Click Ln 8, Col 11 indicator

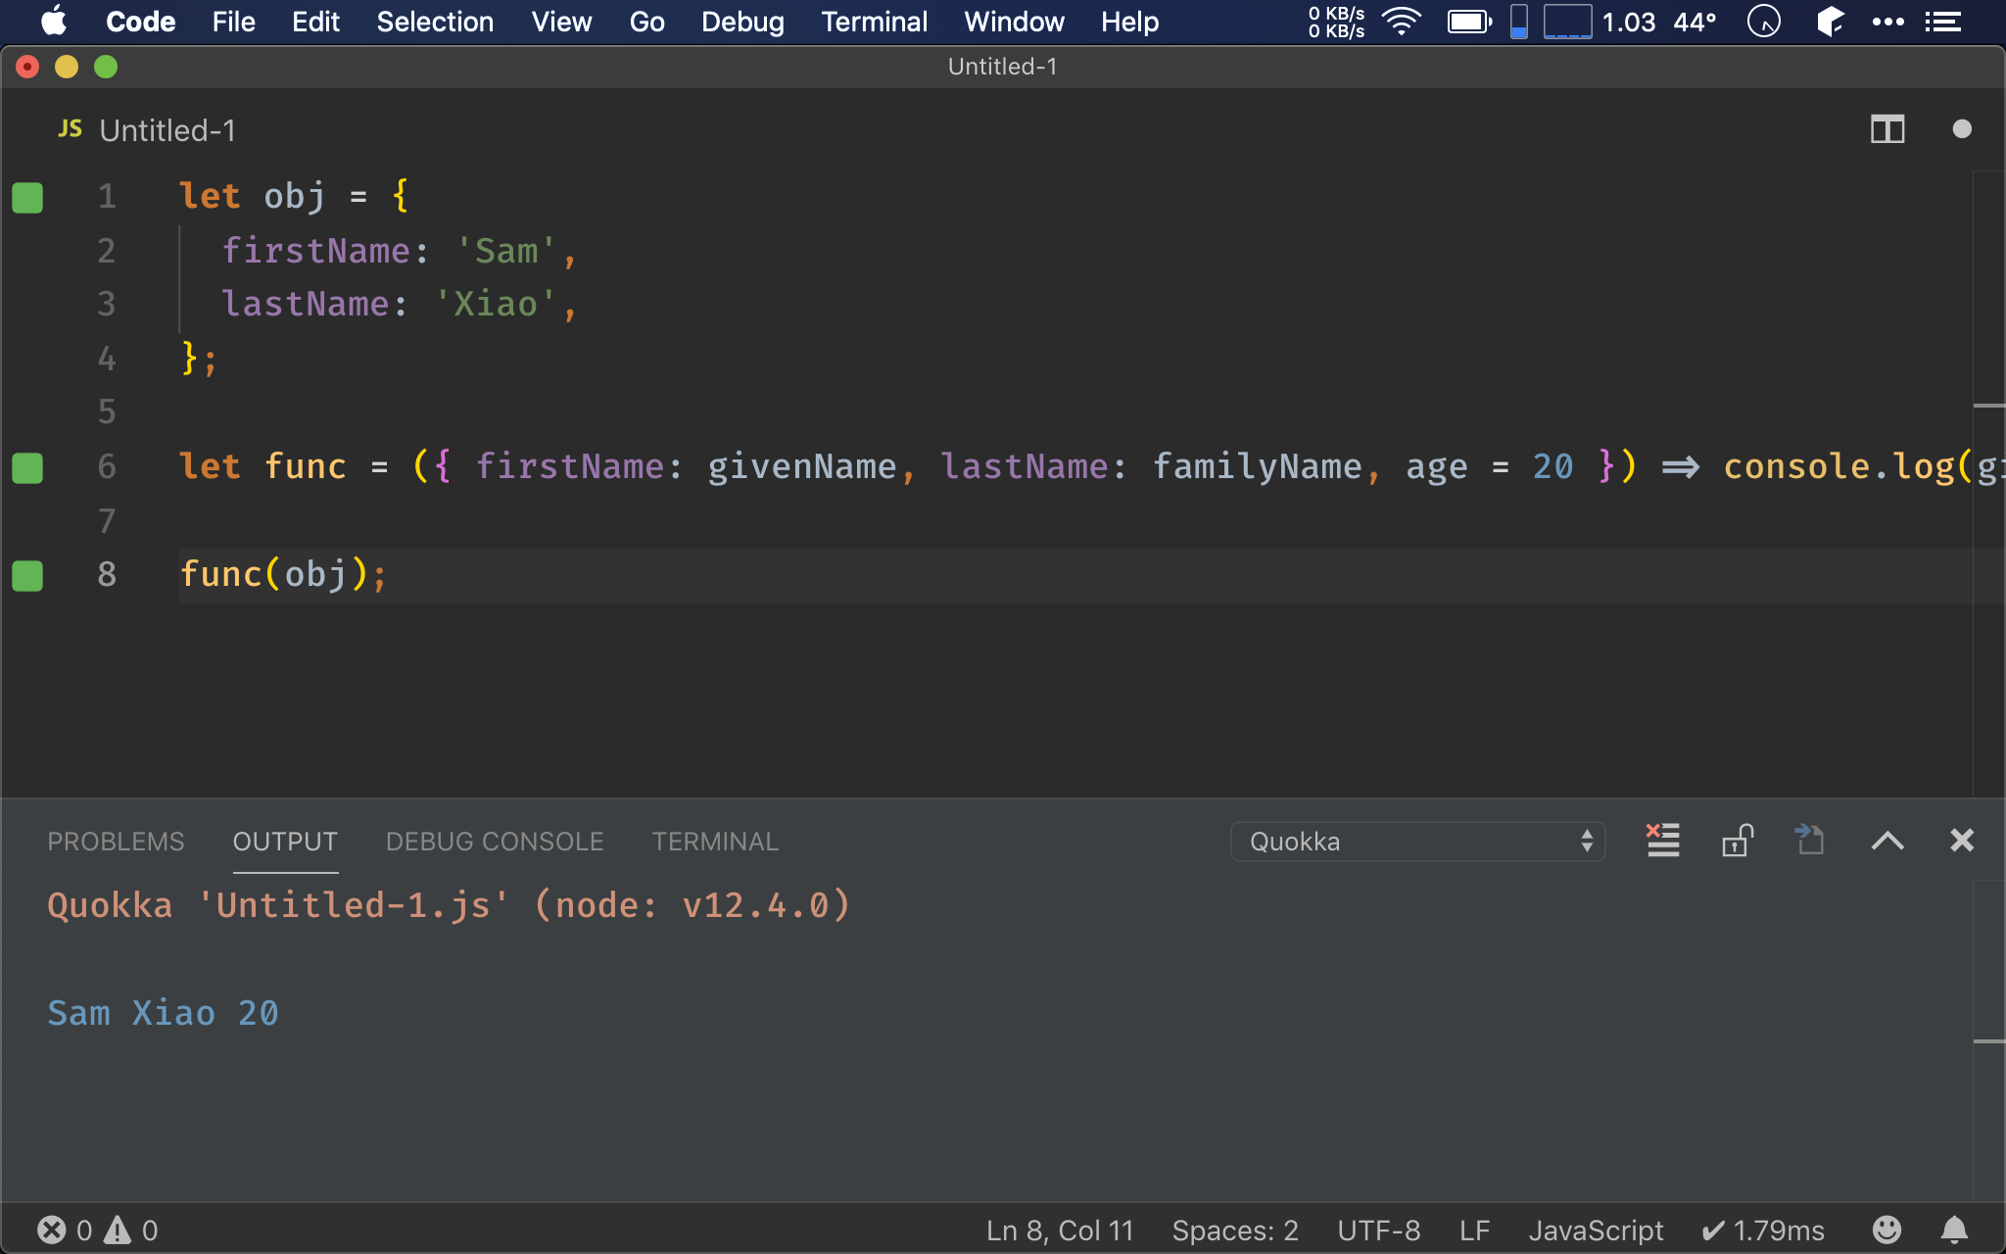click(x=1060, y=1230)
